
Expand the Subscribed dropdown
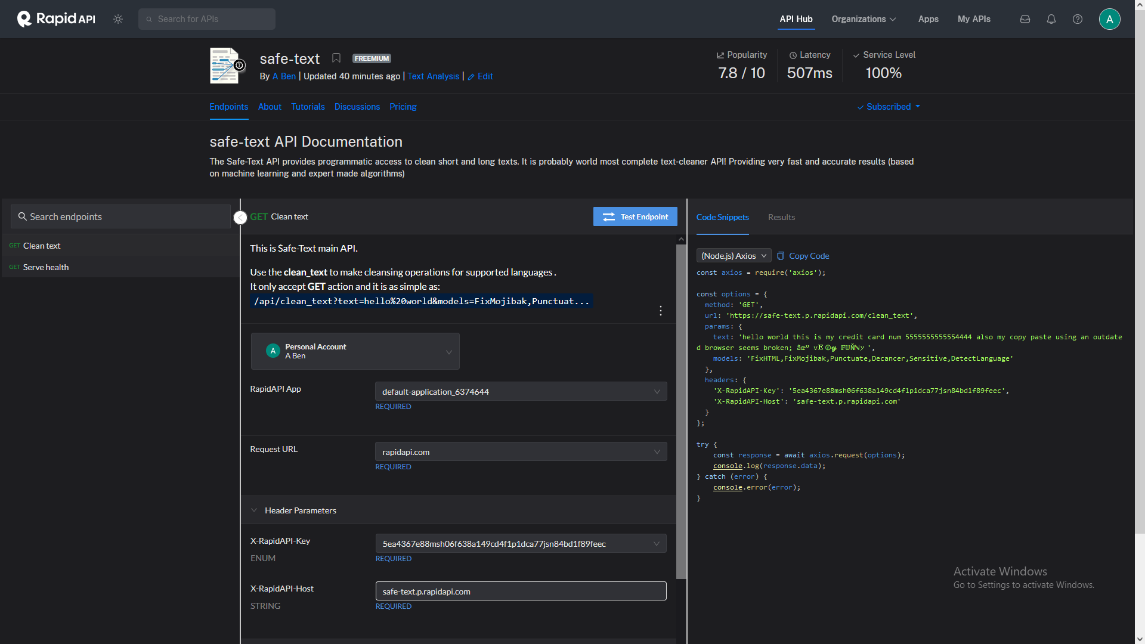(889, 107)
